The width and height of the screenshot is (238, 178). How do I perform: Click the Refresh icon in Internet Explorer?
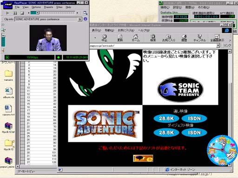[120, 38]
